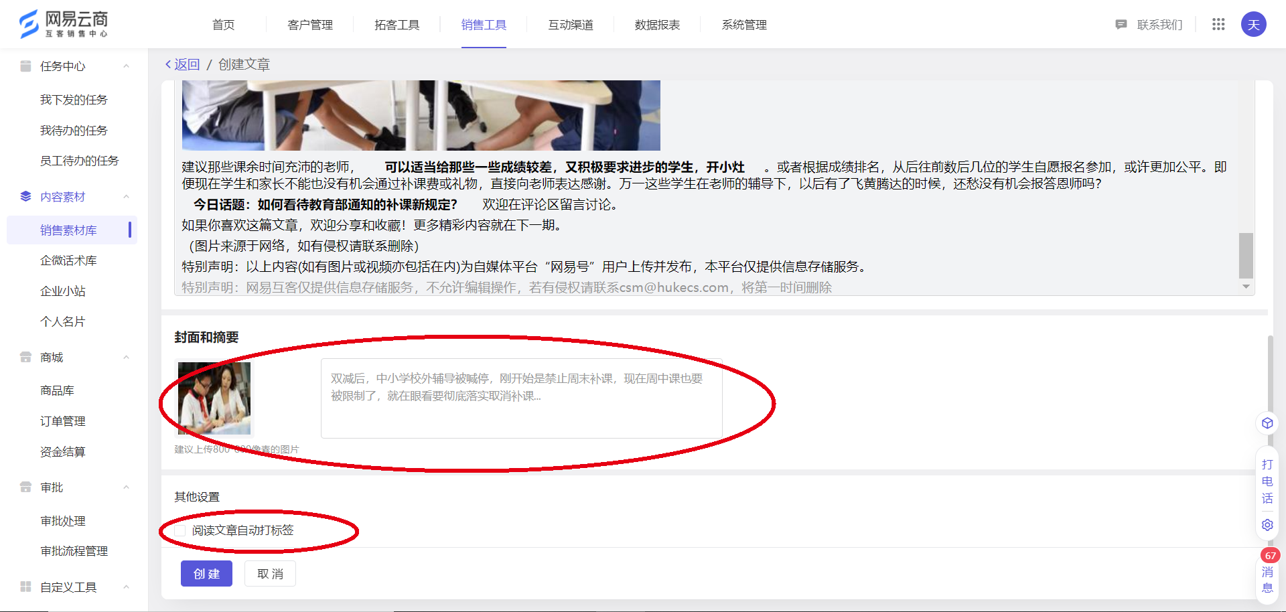This screenshot has width=1286, height=612.
Task: Collapse the 自定义工具 section
Action: tap(126, 587)
